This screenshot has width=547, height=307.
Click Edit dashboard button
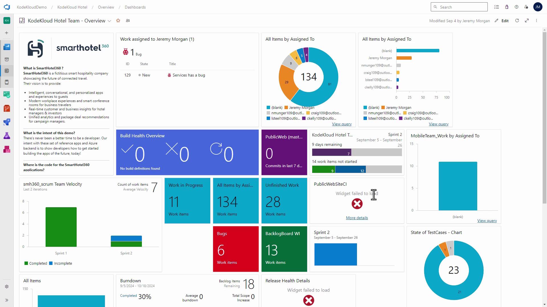pos(502,21)
